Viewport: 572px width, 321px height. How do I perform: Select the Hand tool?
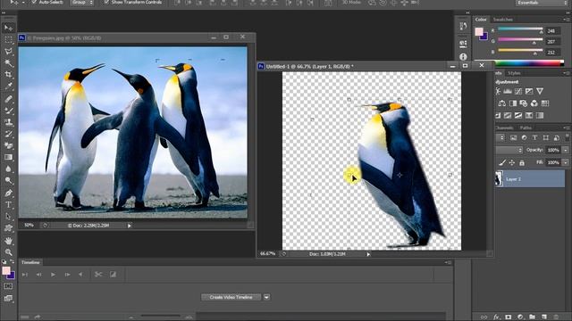coord(8,241)
